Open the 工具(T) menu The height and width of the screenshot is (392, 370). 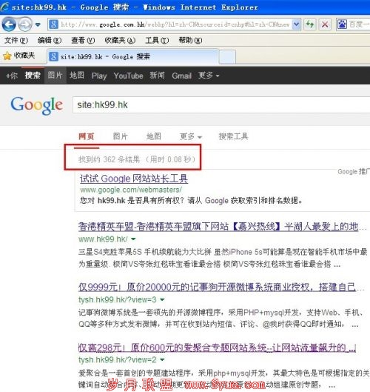coord(157,40)
